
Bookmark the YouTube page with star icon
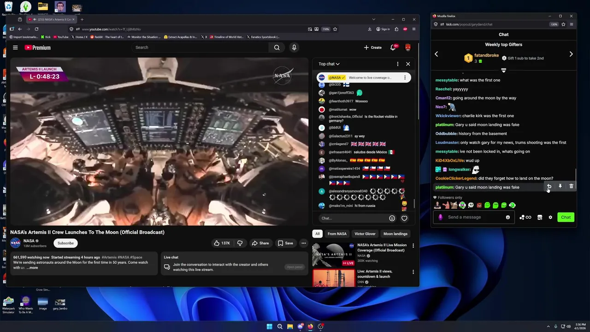point(335,29)
